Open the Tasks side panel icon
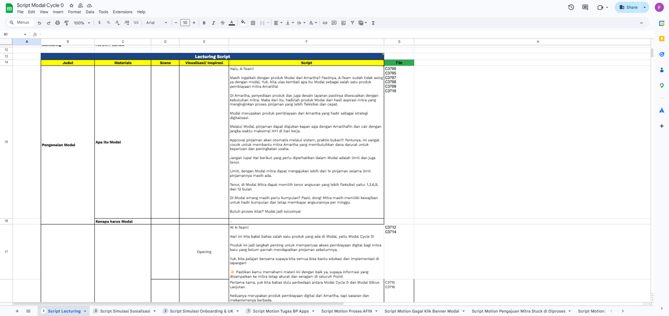Screen dimensions: 669x316 click(x=661, y=54)
